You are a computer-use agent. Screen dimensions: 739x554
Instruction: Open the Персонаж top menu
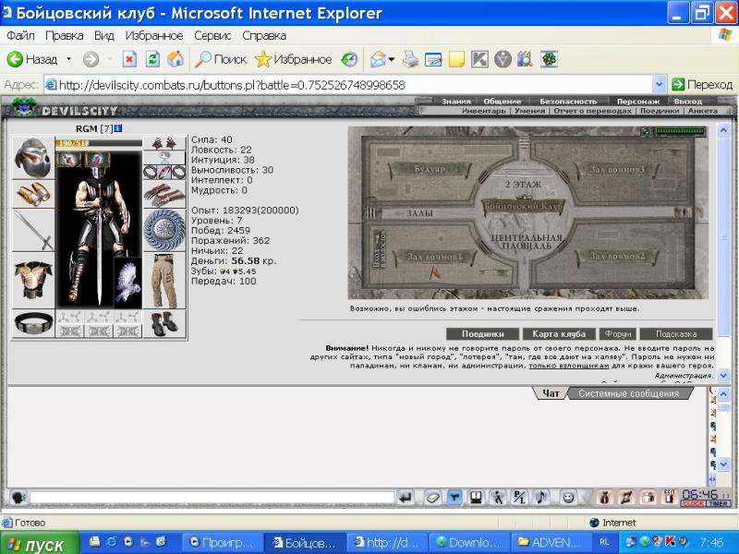click(638, 102)
